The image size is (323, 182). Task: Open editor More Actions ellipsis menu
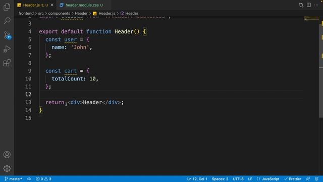[x=316, y=5]
